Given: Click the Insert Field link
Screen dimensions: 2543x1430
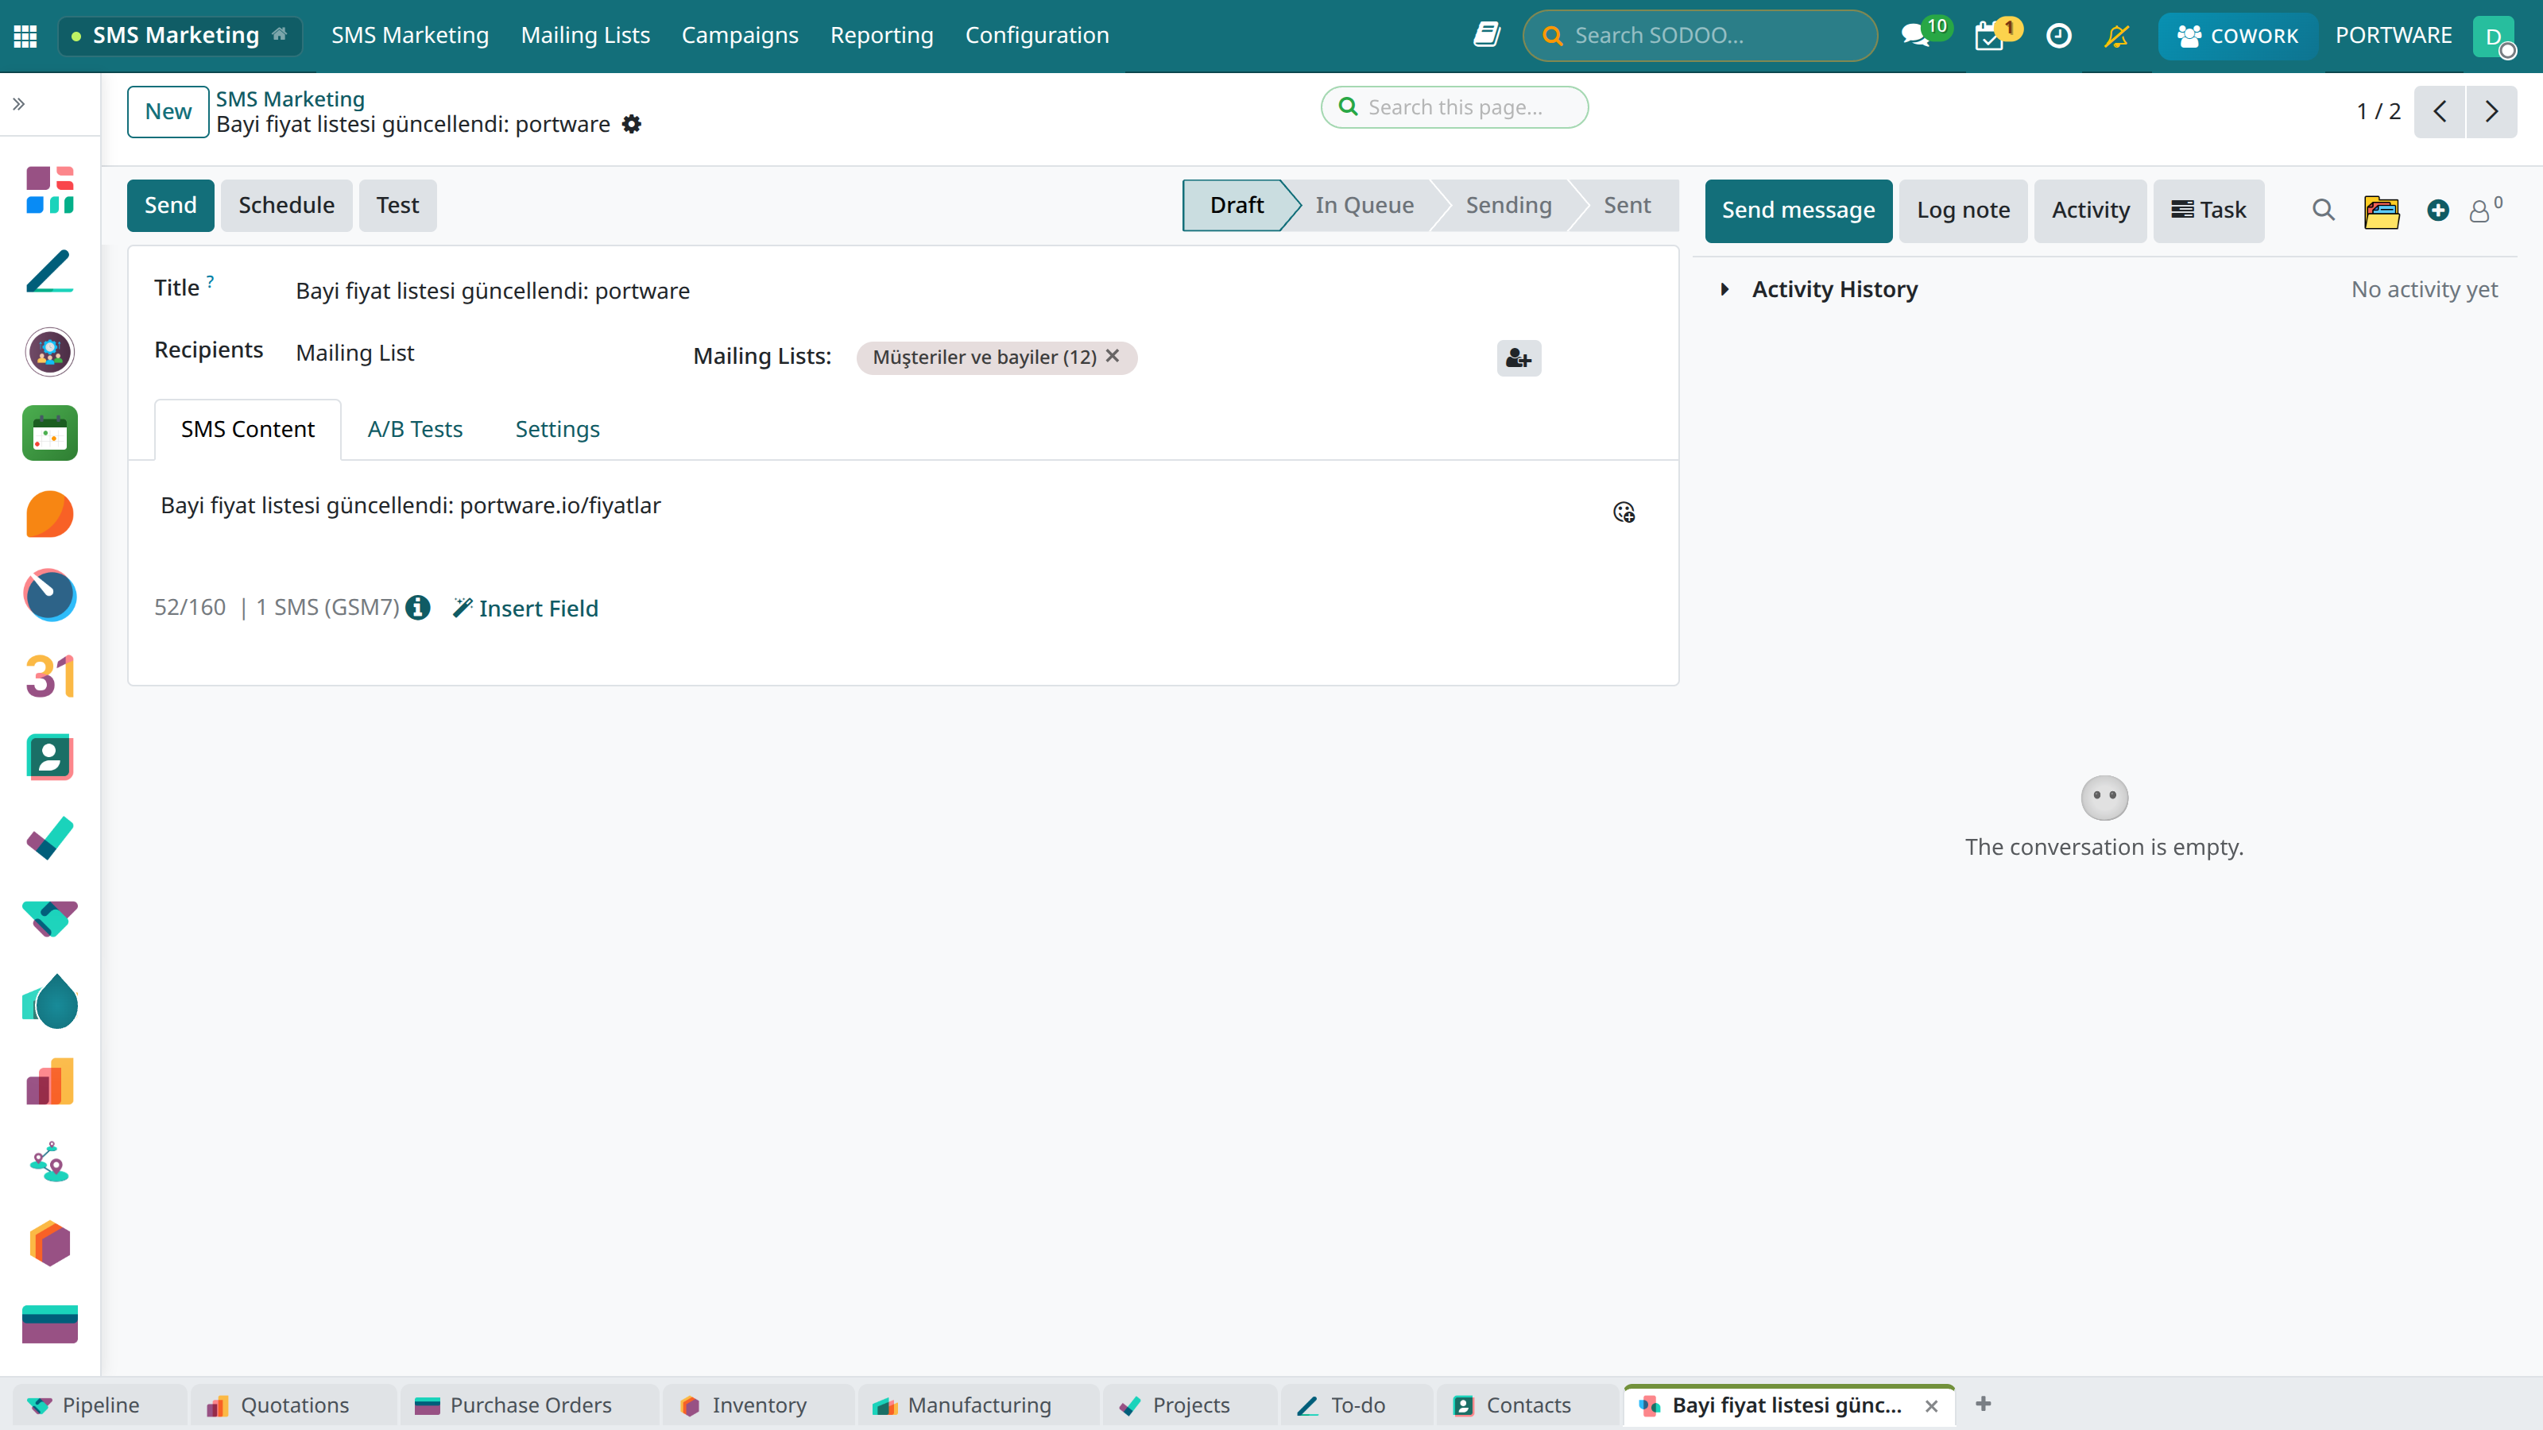Looking at the screenshot, I should (x=525, y=608).
